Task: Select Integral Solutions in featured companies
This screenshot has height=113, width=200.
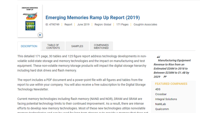Action: click(x=166, y=99)
